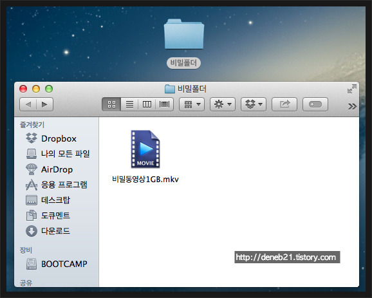Click the 즐겨찾기 sidebar section header
This screenshot has width=372, height=298.
[32, 125]
